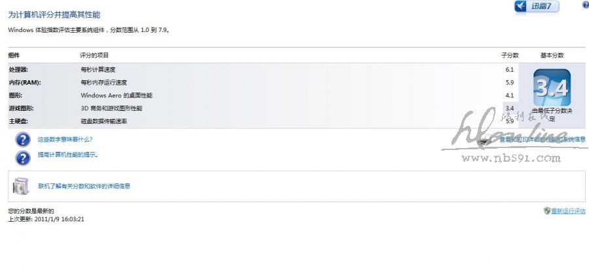Open 联机了解有关分数和软件的详细信息 link
The height and width of the screenshot is (270, 589).
tap(84, 186)
